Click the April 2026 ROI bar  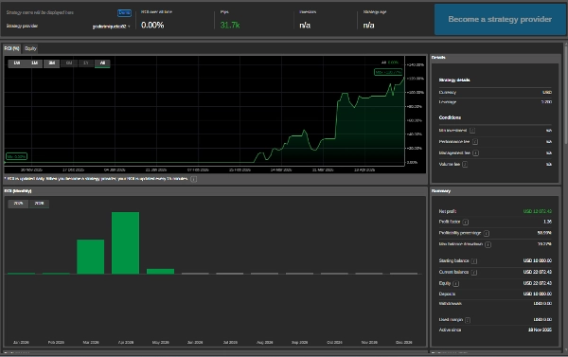(x=125, y=242)
